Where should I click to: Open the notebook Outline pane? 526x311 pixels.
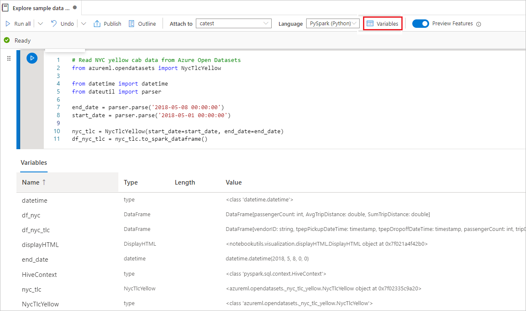(142, 24)
